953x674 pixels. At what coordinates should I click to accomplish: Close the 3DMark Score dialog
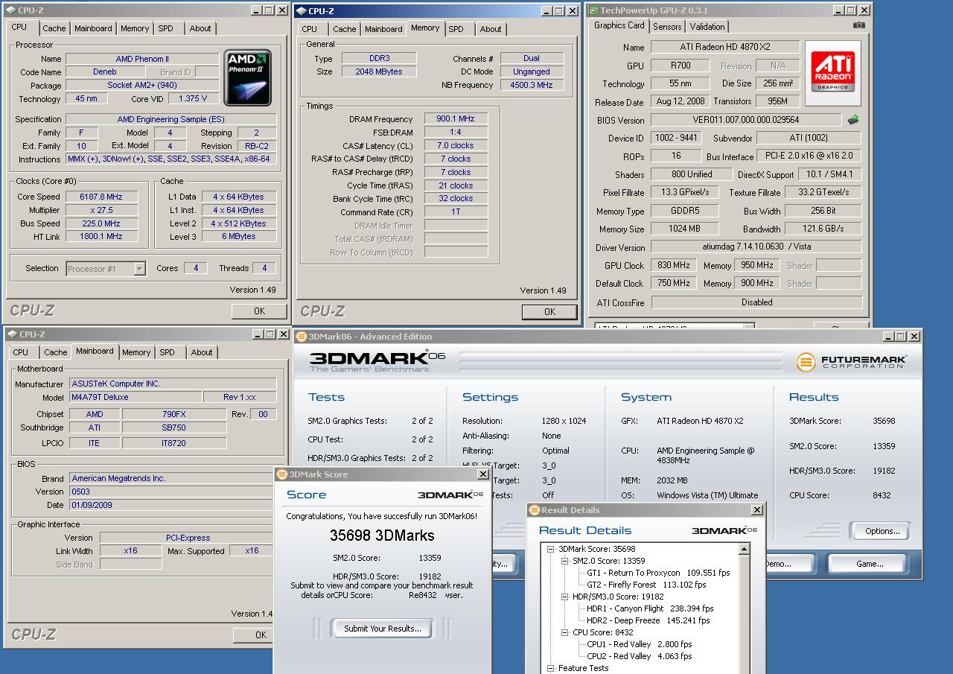click(x=482, y=474)
